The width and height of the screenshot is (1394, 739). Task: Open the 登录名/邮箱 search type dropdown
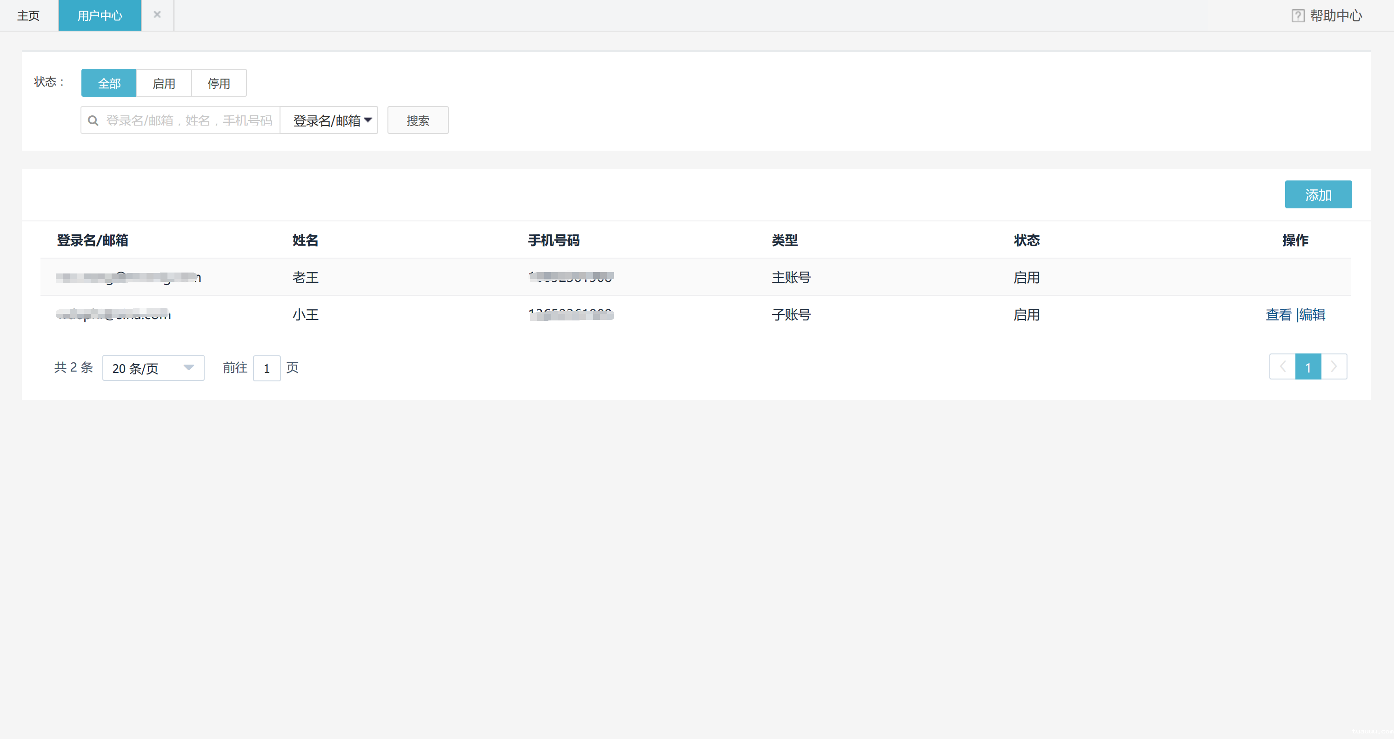point(328,120)
